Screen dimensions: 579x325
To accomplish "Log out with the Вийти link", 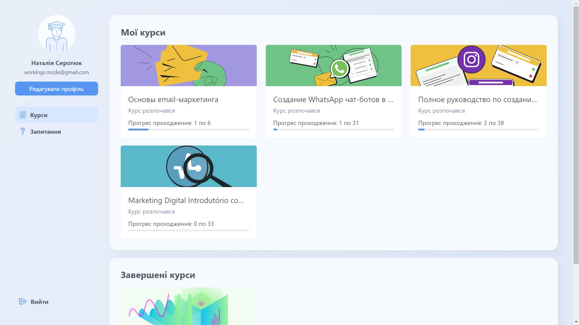I will (40, 302).
